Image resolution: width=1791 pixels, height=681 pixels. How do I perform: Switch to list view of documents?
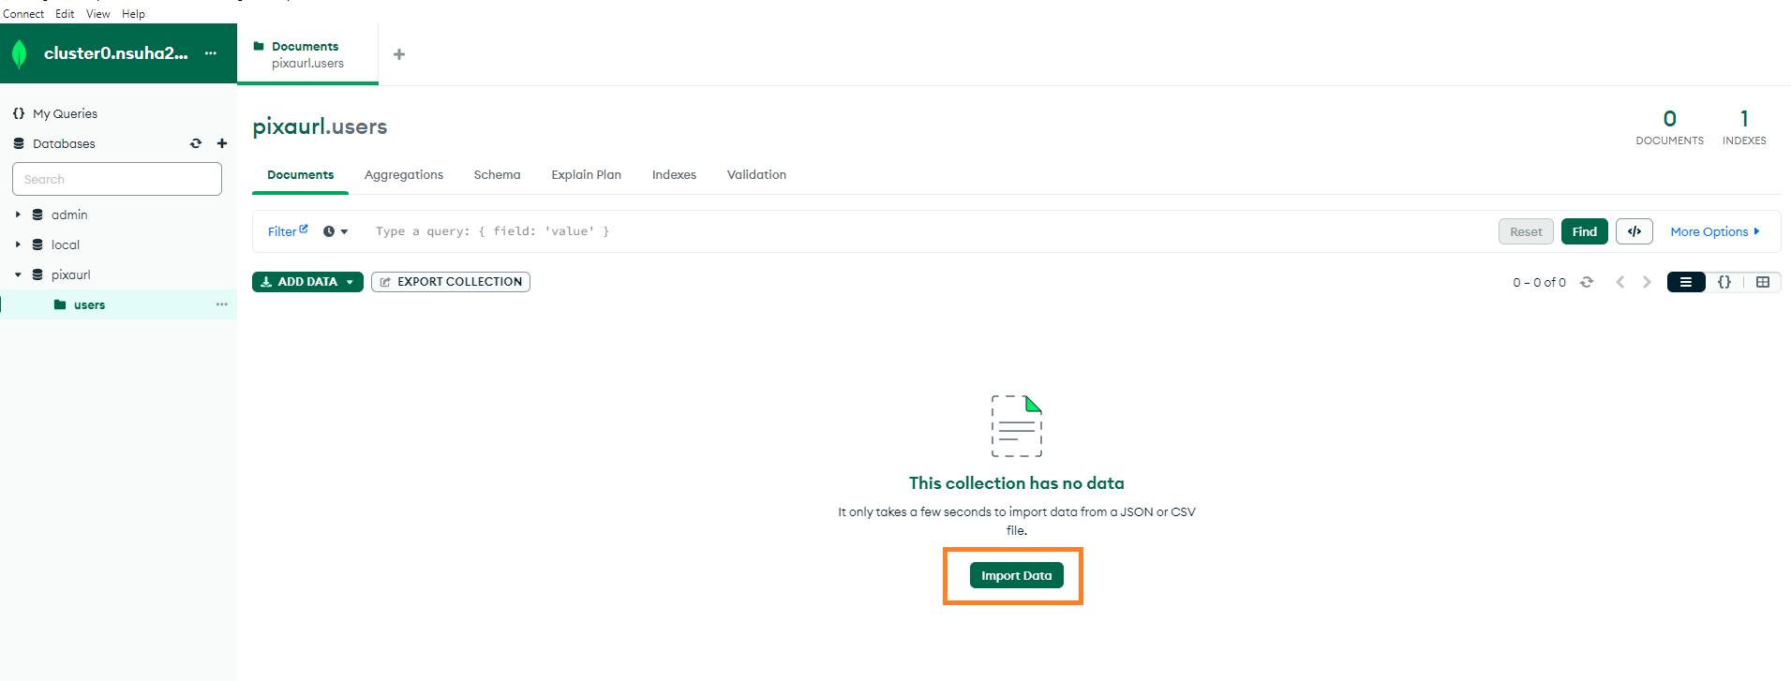tap(1685, 282)
